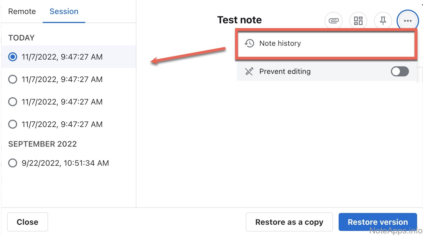The image size is (423, 236).
Task: Click Restore as a copy
Action: [x=289, y=222]
